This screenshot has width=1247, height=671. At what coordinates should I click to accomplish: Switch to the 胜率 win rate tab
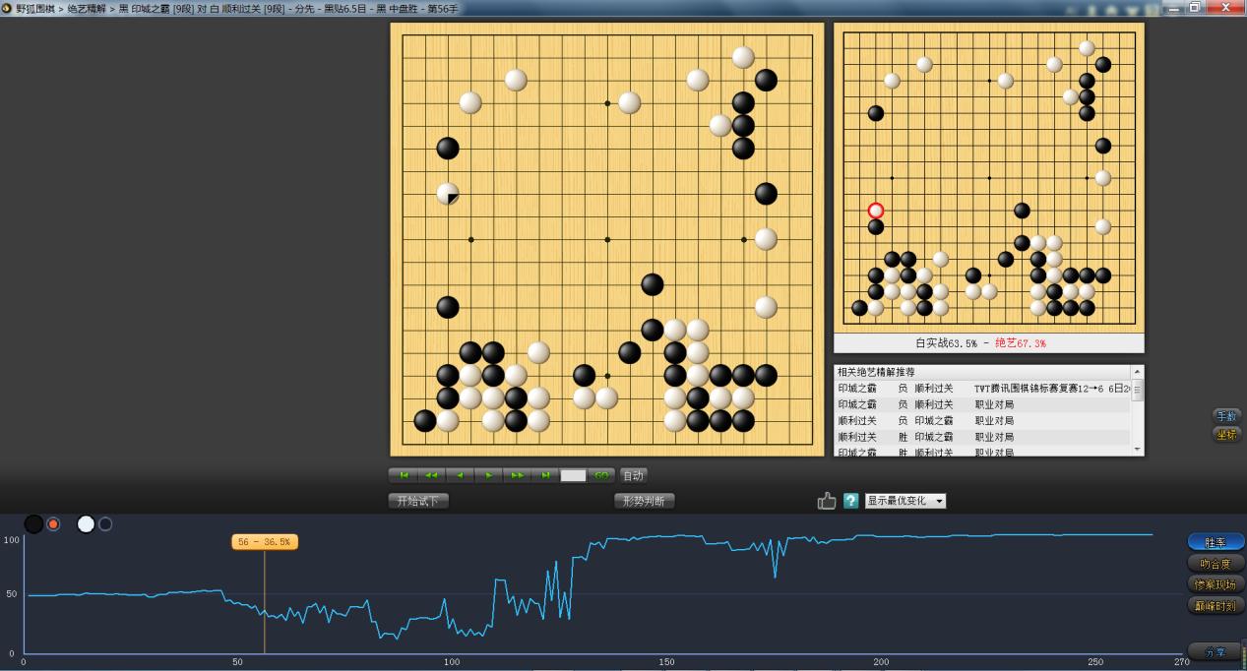tap(1216, 542)
